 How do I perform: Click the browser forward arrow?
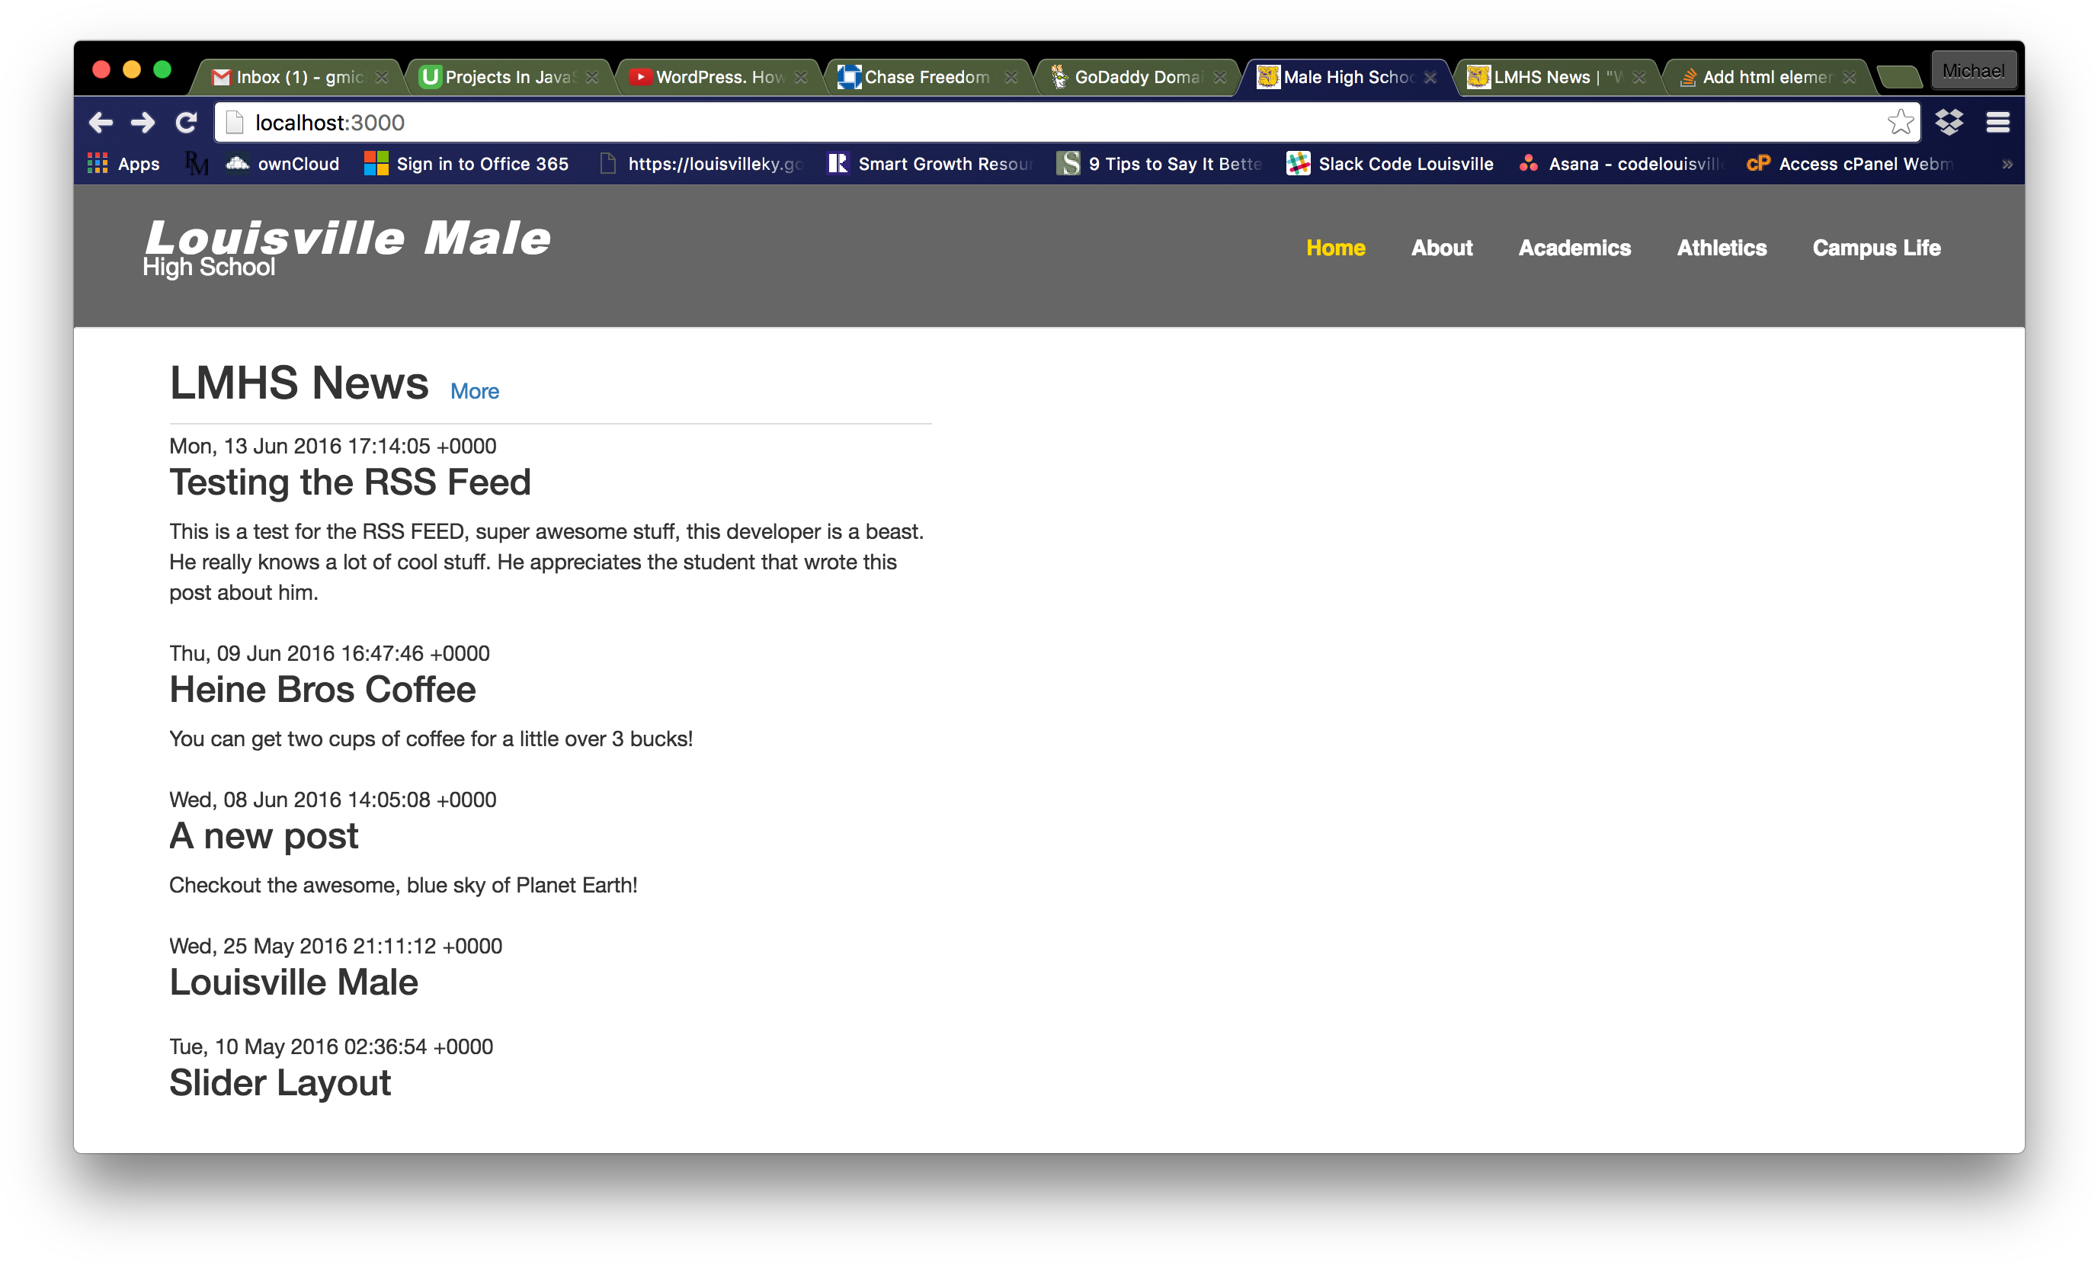click(143, 123)
